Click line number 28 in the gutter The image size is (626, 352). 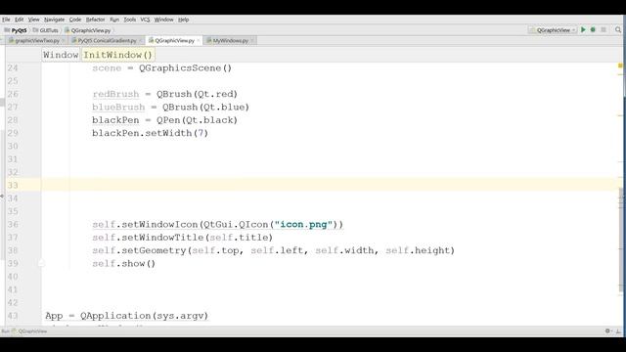click(13, 120)
